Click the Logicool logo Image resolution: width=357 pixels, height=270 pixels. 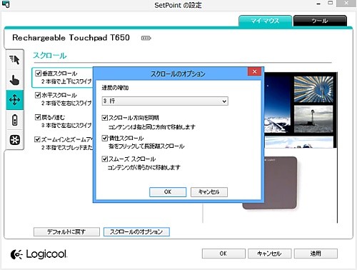click(x=39, y=254)
